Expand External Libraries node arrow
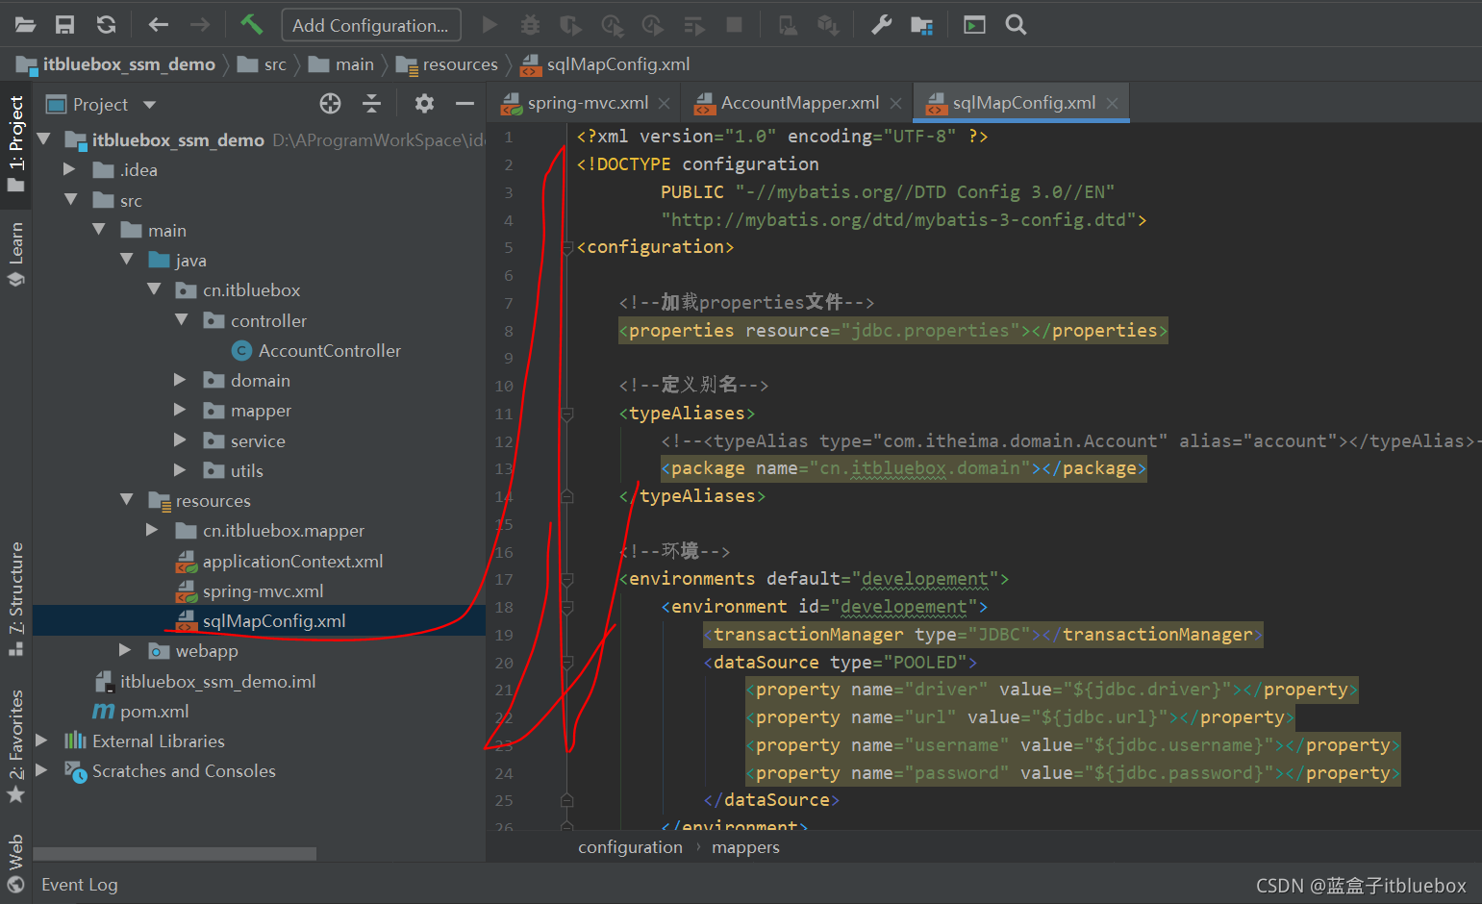This screenshot has height=904, width=1482. [41, 741]
